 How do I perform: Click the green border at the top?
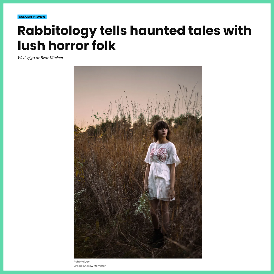pos(137,2)
